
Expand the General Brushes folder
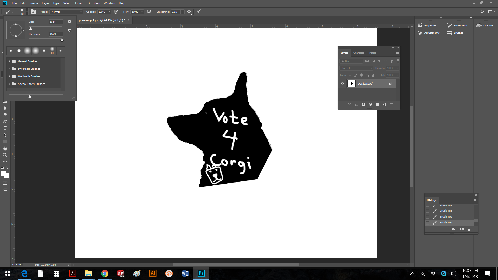pos(9,61)
